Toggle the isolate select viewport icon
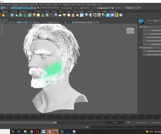 tap(46, 23)
